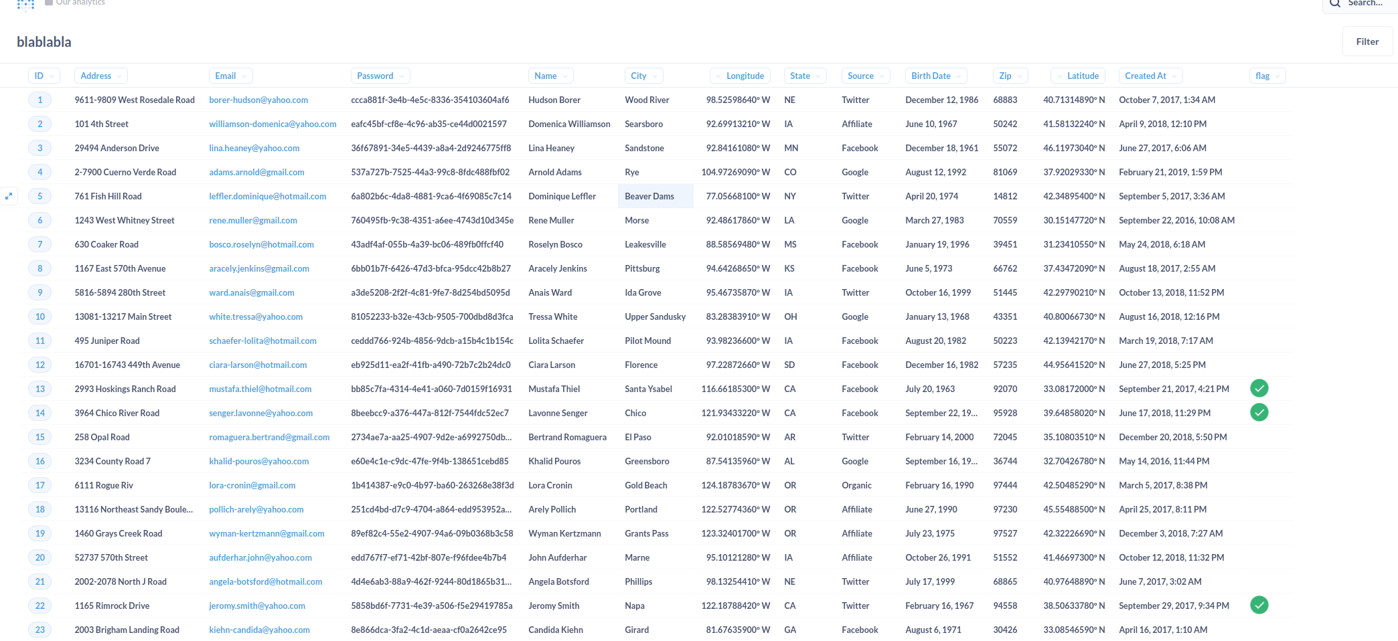Expand row 5 details with the arrows icon
This screenshot has width=1398, height=641.
9,196
